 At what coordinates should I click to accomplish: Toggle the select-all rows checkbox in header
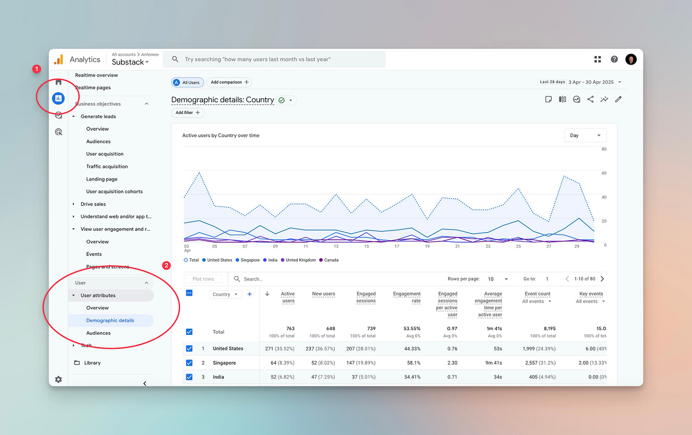(x=189, y=293)
